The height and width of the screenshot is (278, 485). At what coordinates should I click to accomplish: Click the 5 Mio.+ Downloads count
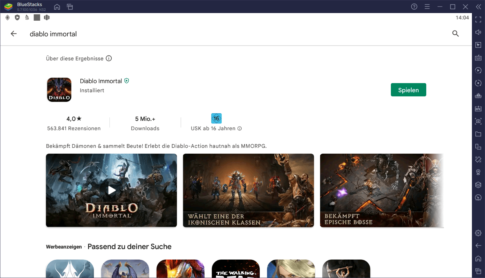coord(145,119)
